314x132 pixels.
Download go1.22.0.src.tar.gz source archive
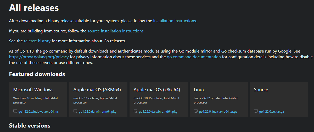tap(272, 112)
